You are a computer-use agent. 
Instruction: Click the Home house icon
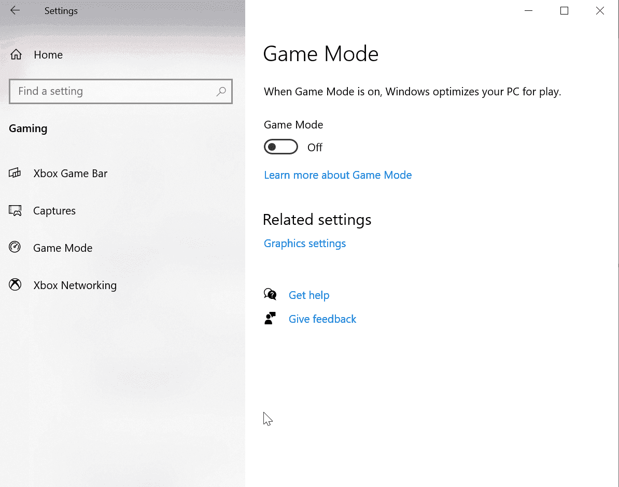point(16,55)
